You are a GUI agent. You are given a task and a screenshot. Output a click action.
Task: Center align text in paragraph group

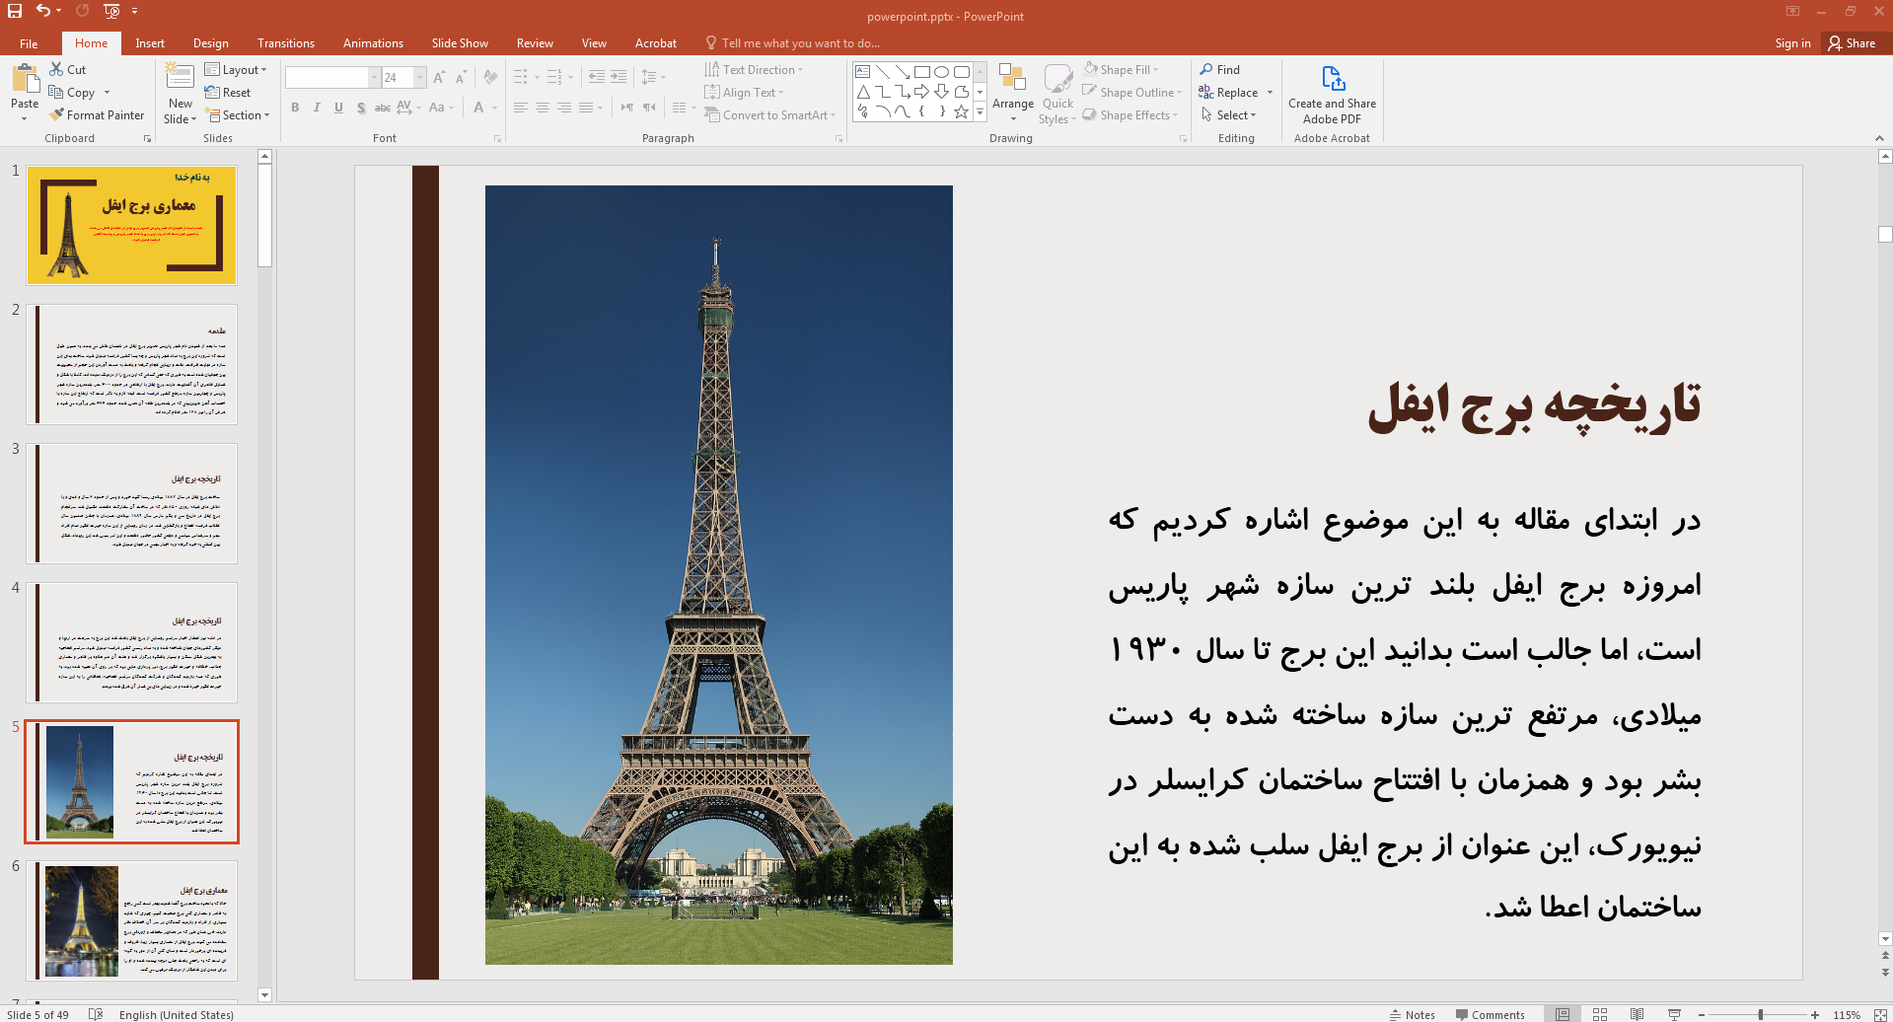click(543, 108)
